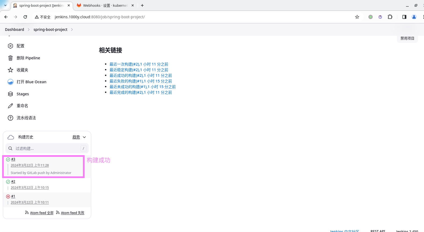Open Stages in the sidebar

[23, 94]
